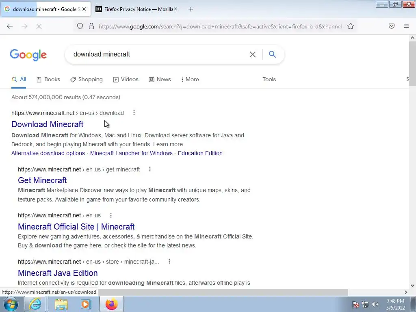The height and width of the screenshot is (312, 416).
Task: Stop loading the page
Action: coord(39,26)
